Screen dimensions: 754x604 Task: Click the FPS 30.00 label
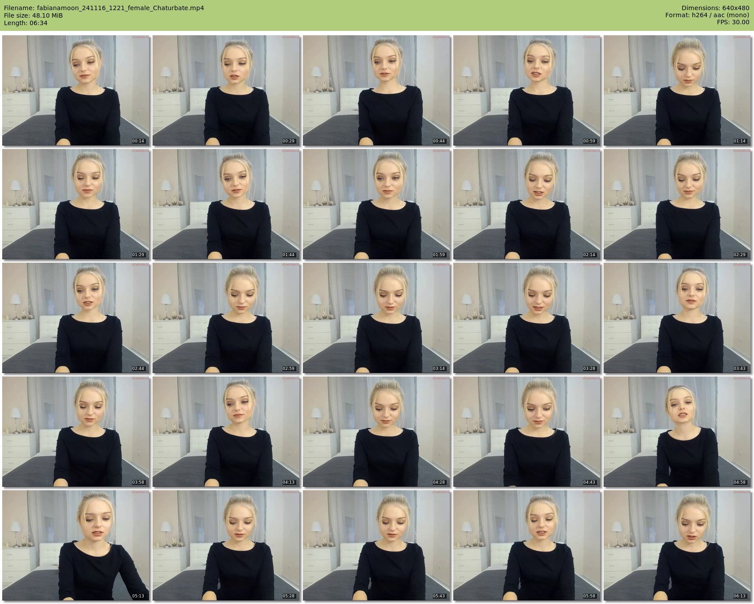733,22
